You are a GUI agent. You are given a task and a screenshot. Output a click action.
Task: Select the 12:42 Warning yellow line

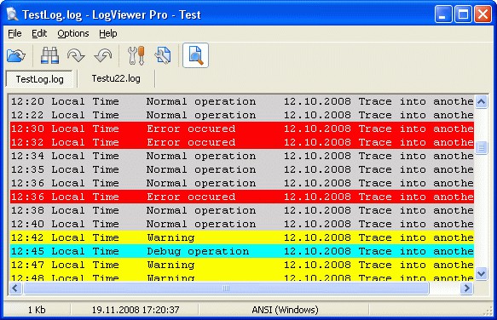242,237
